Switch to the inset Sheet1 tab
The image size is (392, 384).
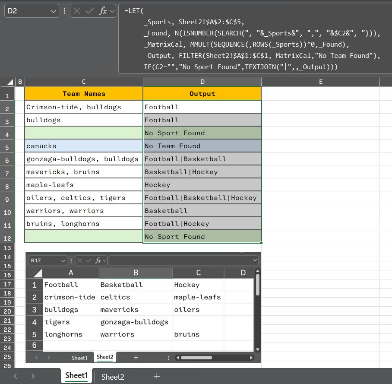[x=79, y=358]
